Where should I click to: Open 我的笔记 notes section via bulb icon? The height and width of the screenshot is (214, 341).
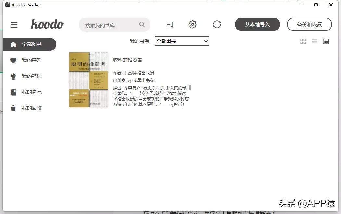[x=13, y=76]
